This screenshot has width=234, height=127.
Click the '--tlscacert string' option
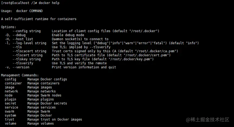[29, 51]
